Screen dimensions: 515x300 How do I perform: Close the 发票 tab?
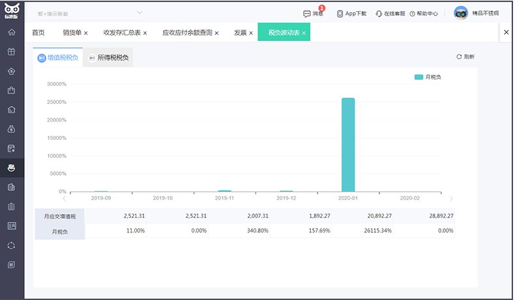251,33
